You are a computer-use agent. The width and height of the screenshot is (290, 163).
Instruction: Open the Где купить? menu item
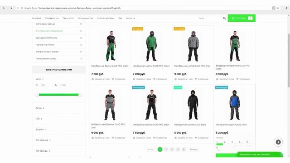[x=68, y=18]
